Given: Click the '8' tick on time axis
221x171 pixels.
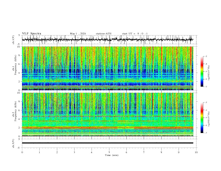Looking at the screenshot, I should (161, 152).
